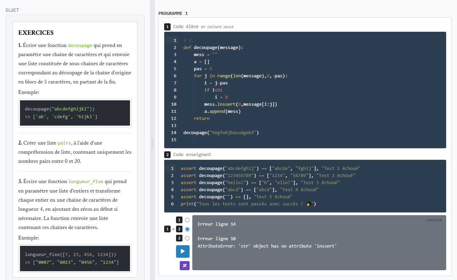This screenshot has height=280, width=457.
Task: Click the 'Code enseignant' label
Action: [x=192, y=155]
